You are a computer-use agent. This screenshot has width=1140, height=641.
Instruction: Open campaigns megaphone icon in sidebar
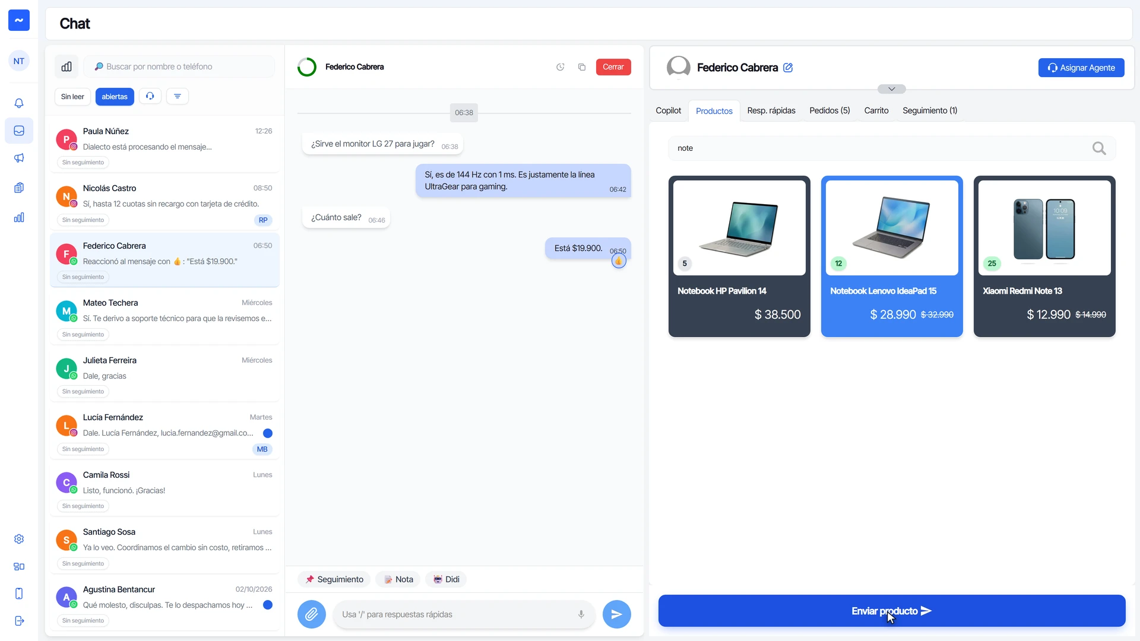point(19,158)
